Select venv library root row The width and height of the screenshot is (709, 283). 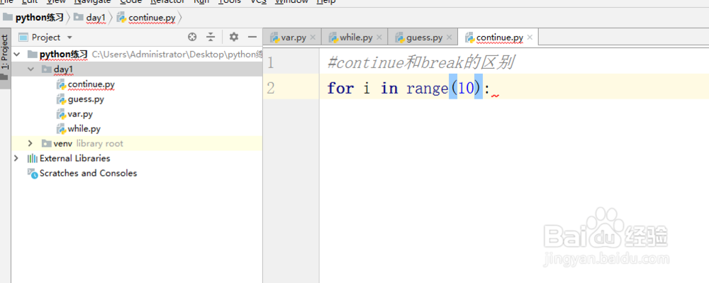pos(137,143)
